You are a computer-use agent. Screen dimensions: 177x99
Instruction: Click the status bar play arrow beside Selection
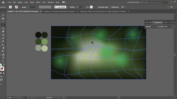pyautogui.click(x=64, y=97)
